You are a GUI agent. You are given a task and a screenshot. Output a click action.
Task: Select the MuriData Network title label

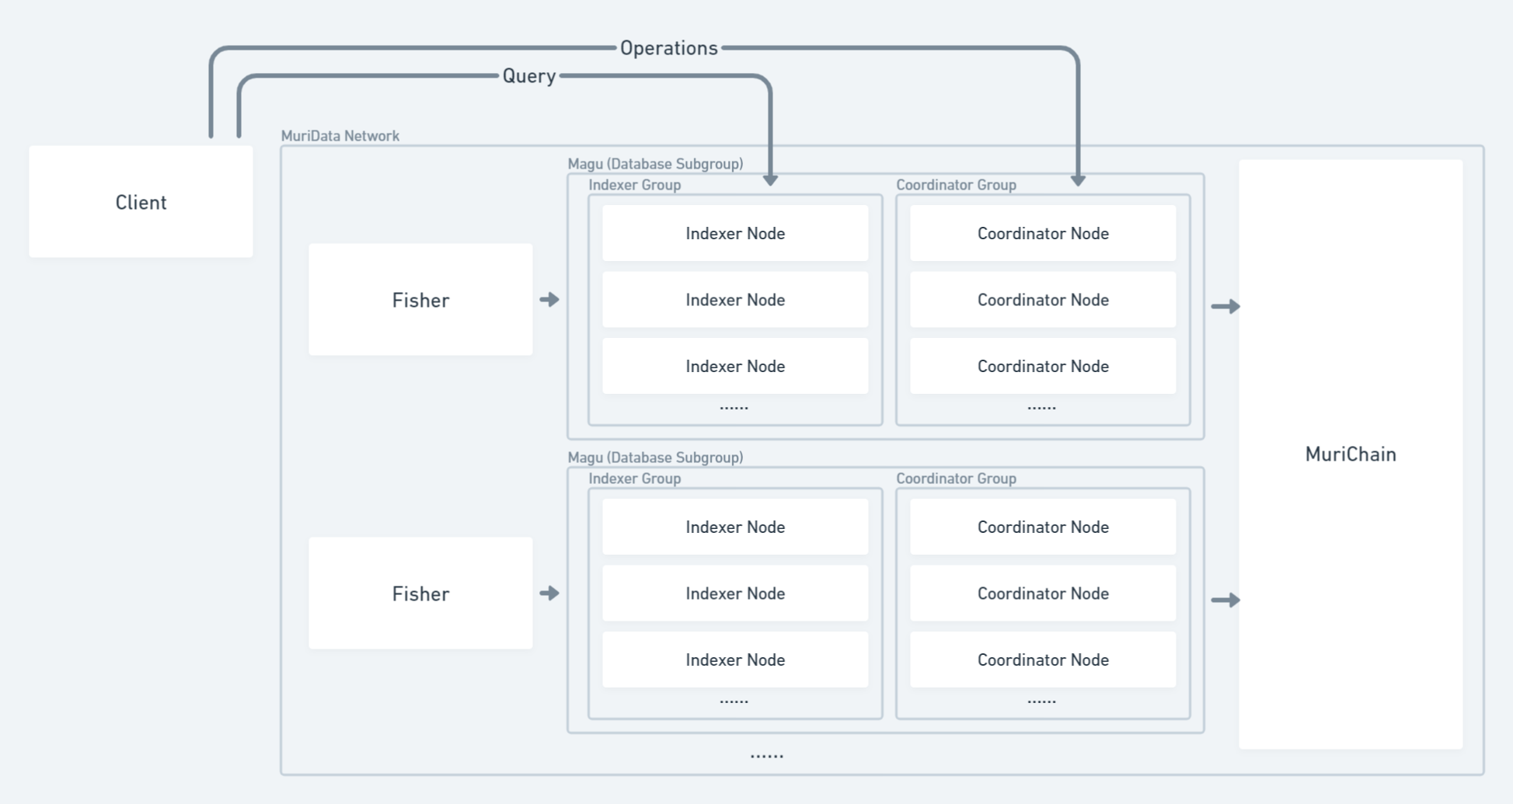(x=340, y=136)
